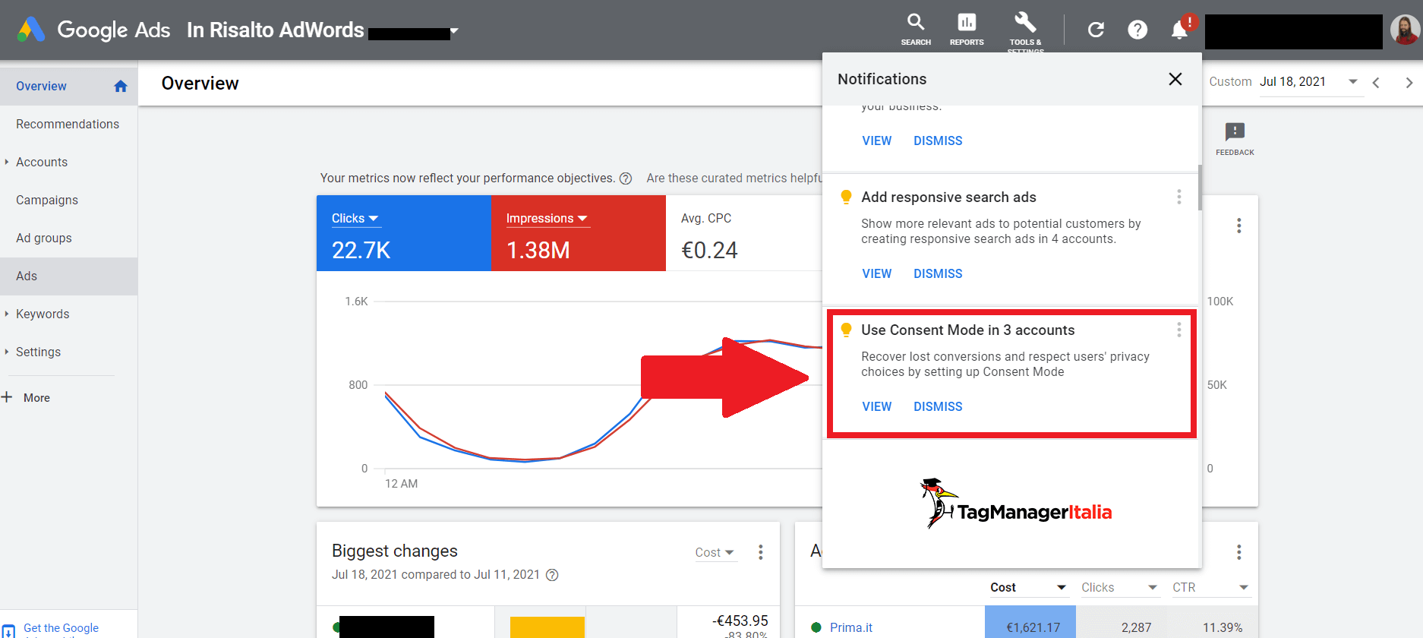Expand the Settings sidebar item

pyautogui.click(x=7, y=352)
